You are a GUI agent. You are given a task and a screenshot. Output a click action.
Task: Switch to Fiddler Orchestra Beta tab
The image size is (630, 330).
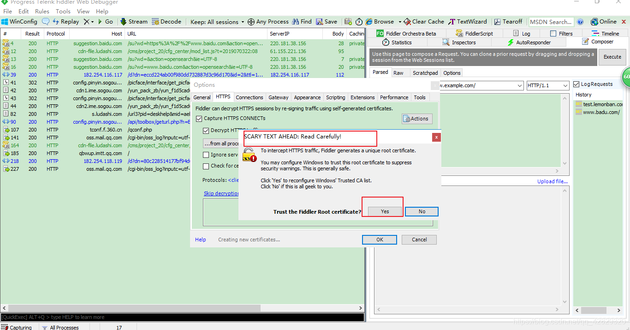(x=406, y=33)
